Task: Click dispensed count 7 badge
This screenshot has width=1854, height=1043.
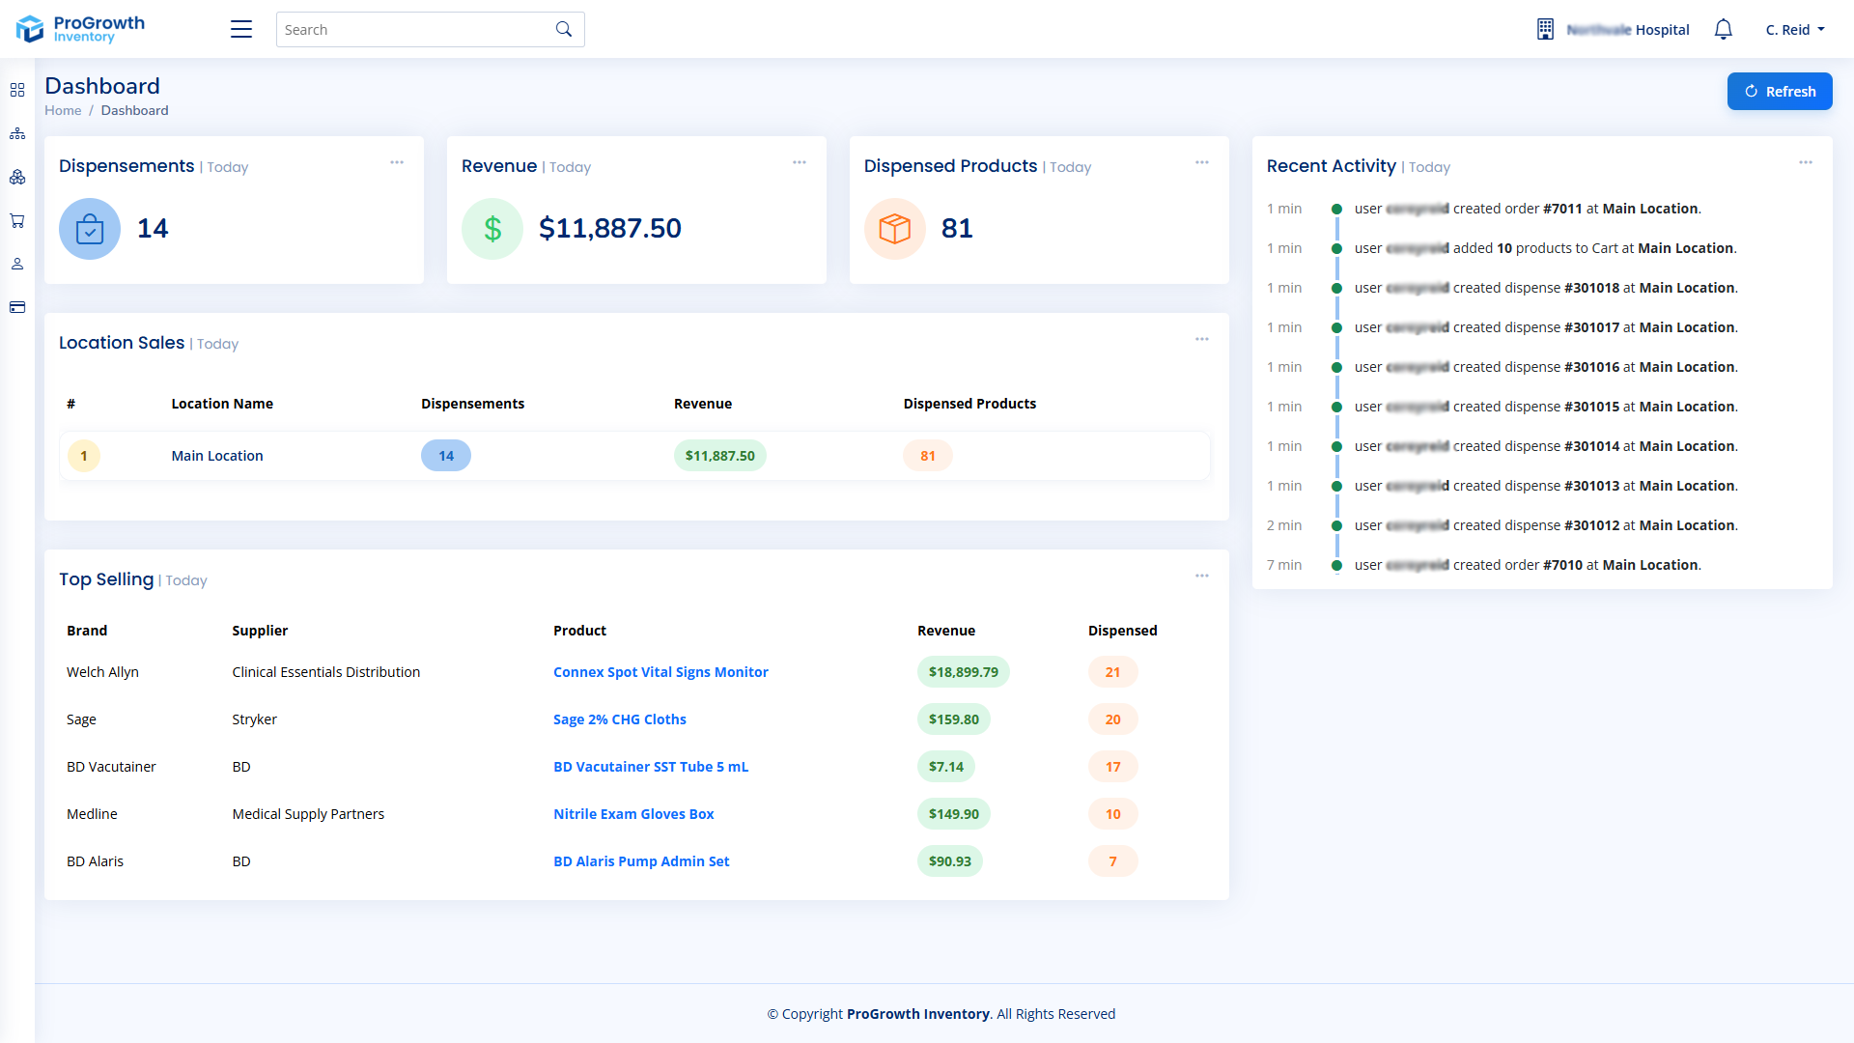Action: point(1113,861)
